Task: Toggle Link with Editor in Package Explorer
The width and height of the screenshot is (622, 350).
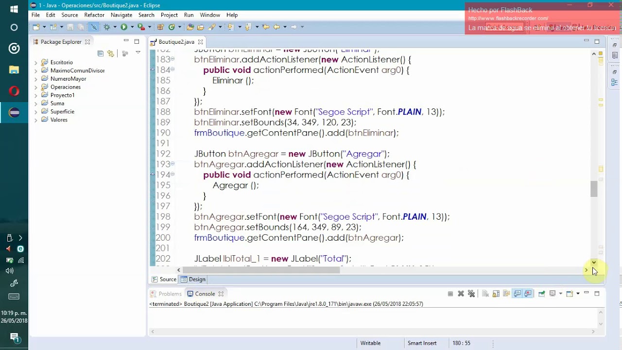Action: pyautogui.click(x=111, y=53)
